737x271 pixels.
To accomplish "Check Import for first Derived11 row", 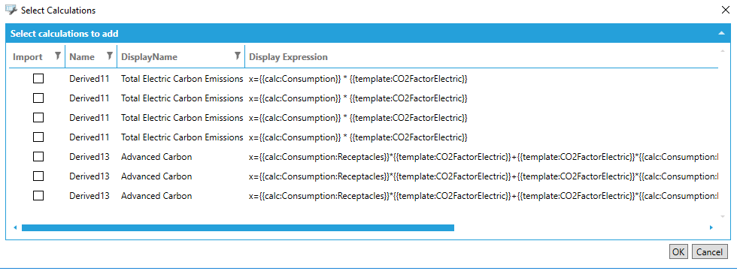I will click(38, 79).
